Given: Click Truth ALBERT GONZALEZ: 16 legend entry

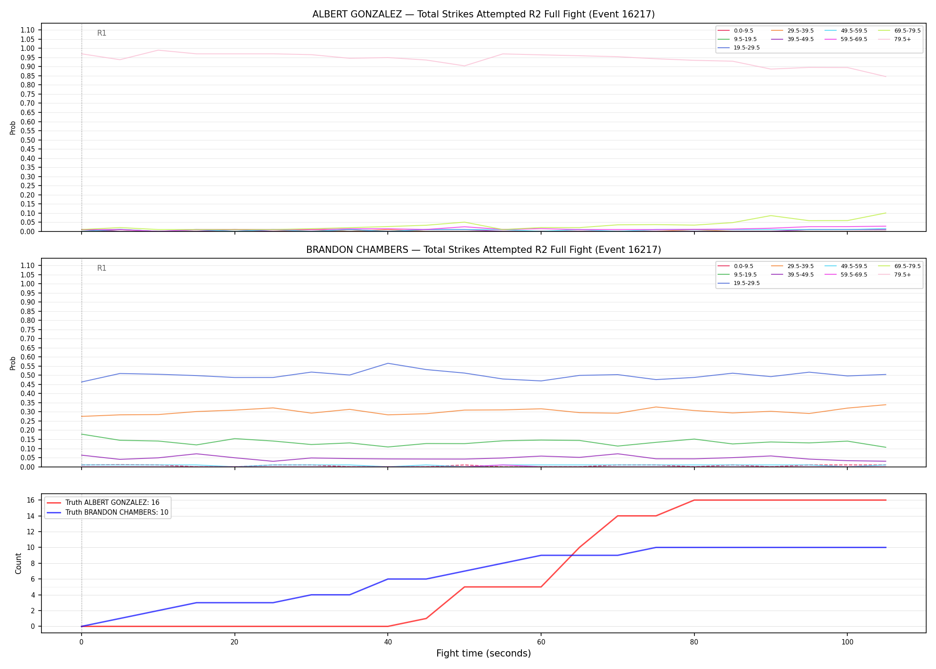Looking at the screenshot, I should click(103, 503).
